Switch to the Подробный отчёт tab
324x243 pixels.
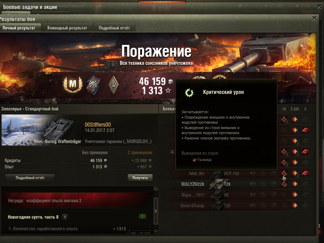click(x=114, y=28)
